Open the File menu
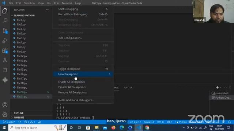Image resolution: width=234 pixels, height=131 pixels. click(11, 3)
